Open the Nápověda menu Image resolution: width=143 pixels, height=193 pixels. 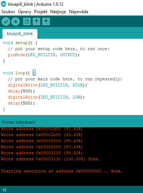79,12
